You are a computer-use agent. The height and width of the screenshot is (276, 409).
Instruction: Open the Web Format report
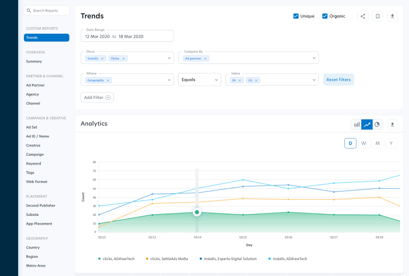tap(36, 182)
